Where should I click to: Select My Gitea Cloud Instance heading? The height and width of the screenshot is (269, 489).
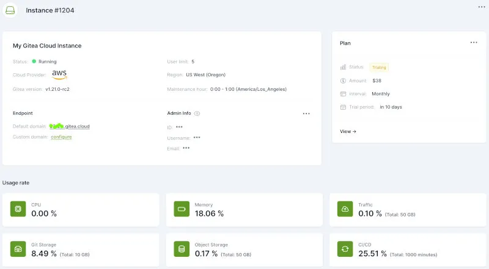(47, 46)
